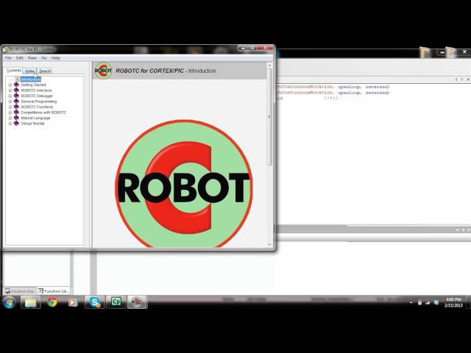Maximize the ROBOTC help window

252,48
